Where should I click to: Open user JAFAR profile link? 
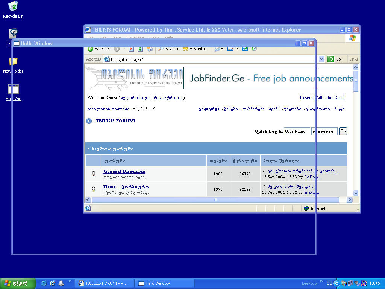(312, 177)
